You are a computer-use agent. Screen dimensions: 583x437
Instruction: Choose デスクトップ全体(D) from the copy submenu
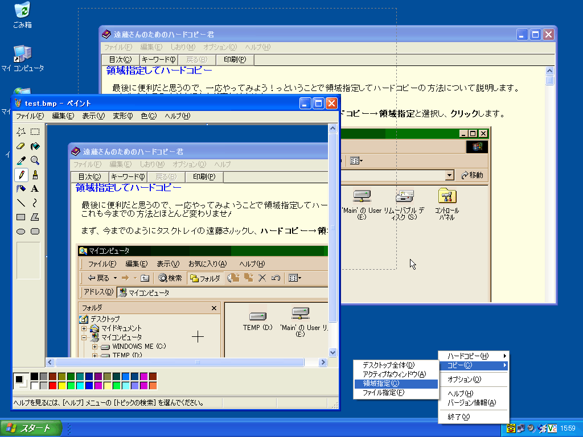pos(396,365)
